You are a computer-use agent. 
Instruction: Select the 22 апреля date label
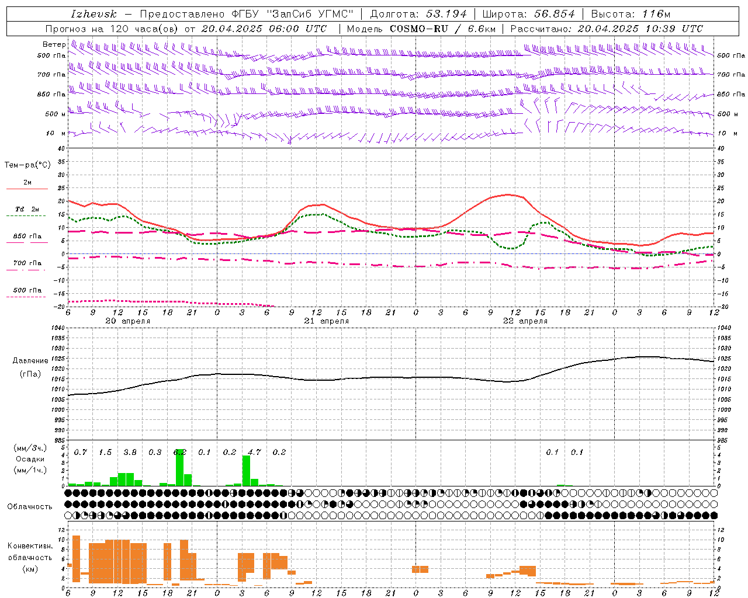pos(525,321)
